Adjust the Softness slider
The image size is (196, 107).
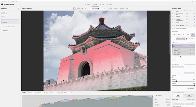click(184, 81)
